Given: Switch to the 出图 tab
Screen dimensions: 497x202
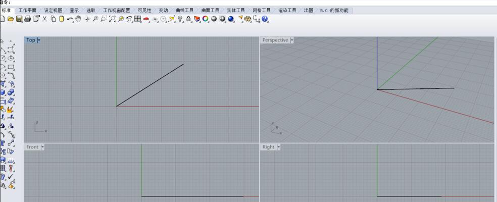Looking at the screenshot, I should tap(309, 11).
